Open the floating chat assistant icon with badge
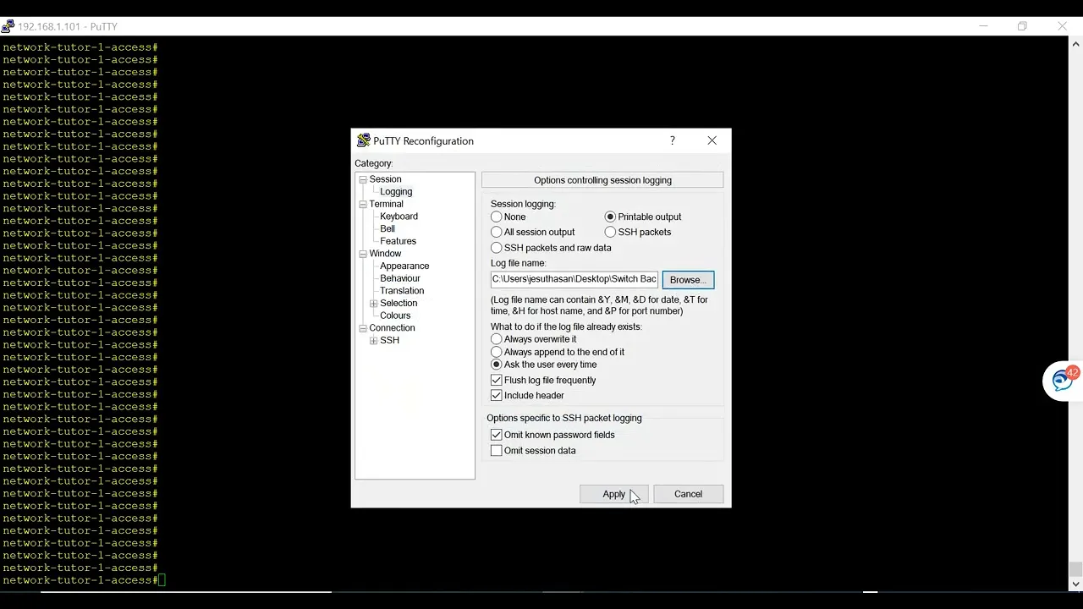The height and width of the screenshot is (609, 1083). [1063, 381]
